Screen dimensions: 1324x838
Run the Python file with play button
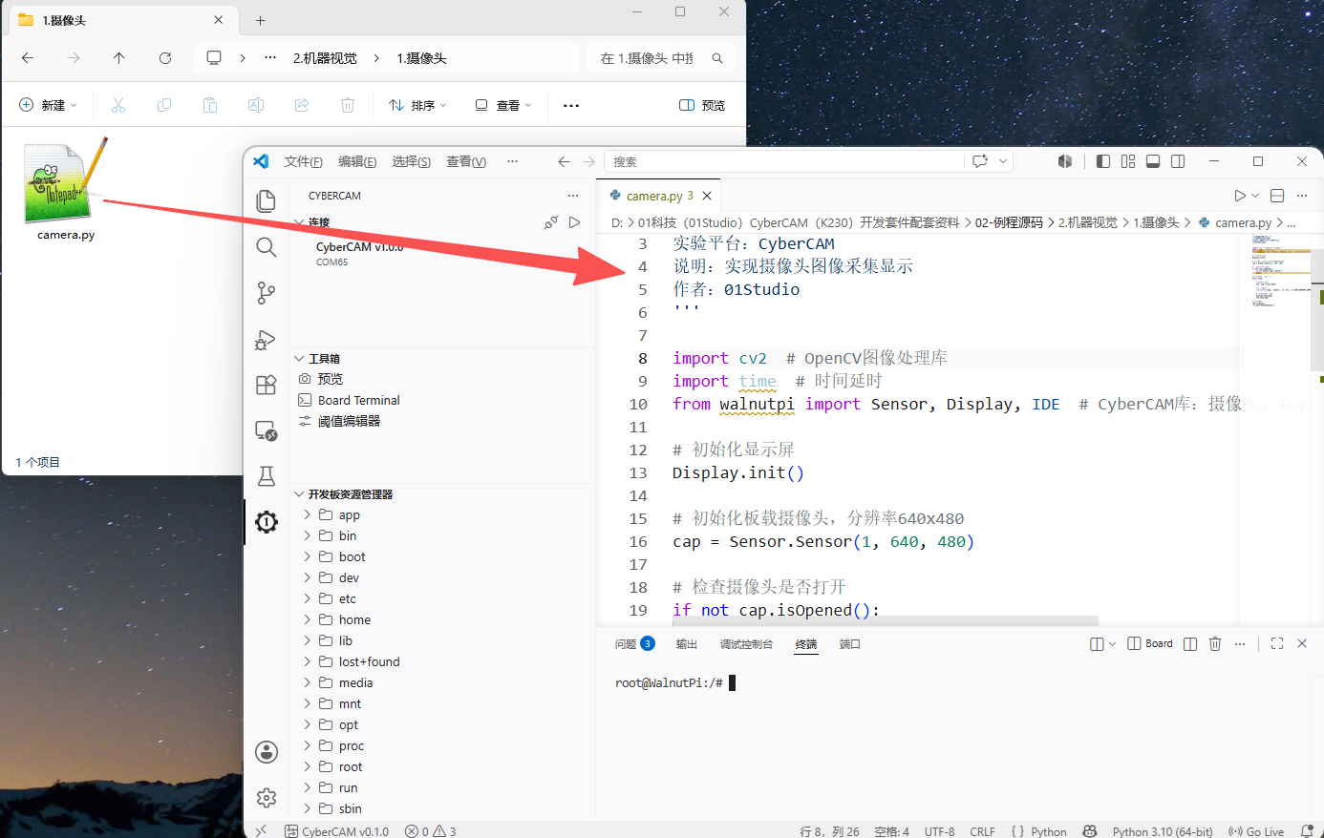[1240, 196]
